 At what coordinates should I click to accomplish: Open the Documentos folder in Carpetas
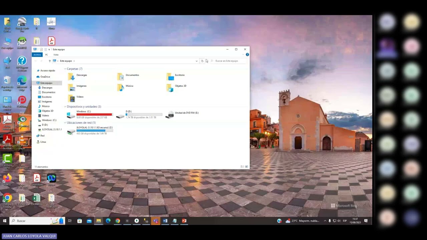pyautogui.click(x=128, y=77)
